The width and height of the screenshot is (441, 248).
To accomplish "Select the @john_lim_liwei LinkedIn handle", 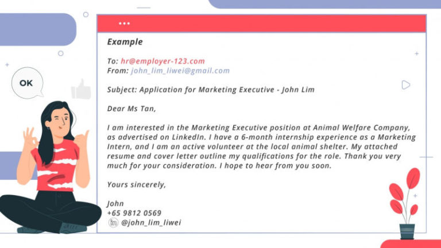I will pyautogui.click(x=151, y=222).
